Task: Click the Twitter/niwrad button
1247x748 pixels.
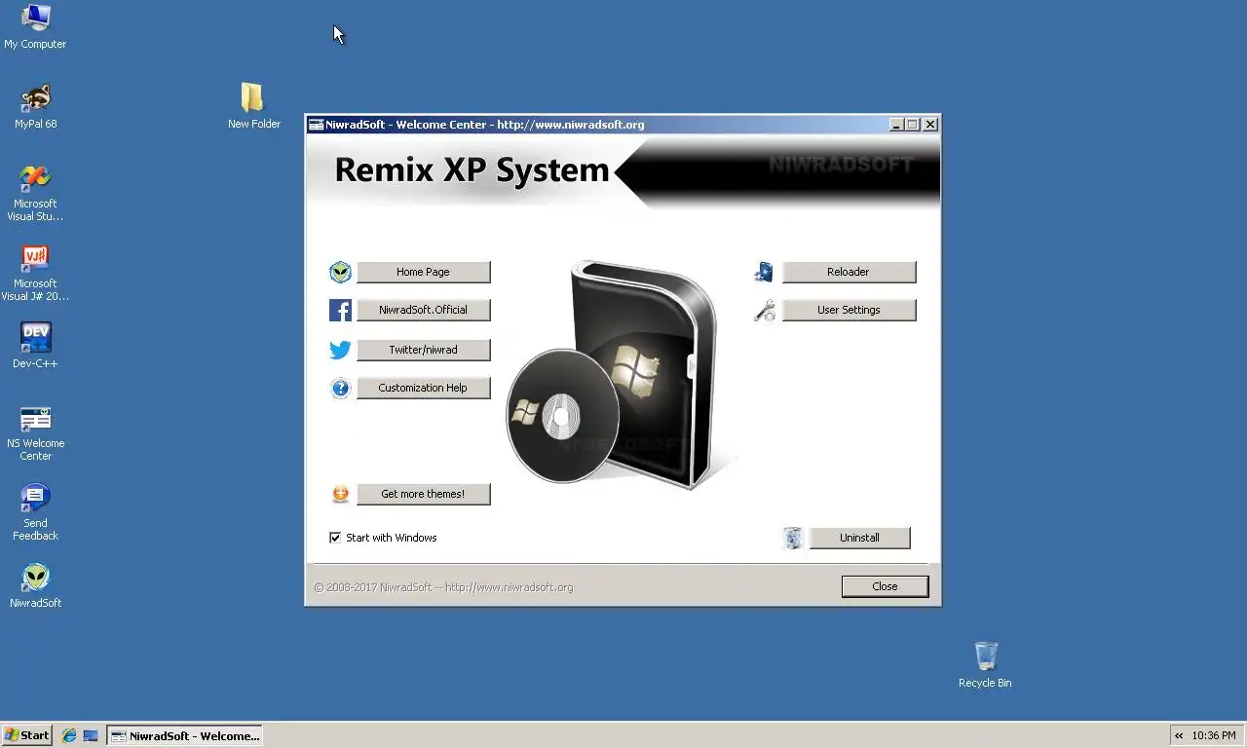Action: 423,350
